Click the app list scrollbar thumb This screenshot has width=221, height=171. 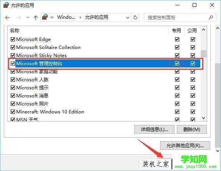click(x=203, y=54)
